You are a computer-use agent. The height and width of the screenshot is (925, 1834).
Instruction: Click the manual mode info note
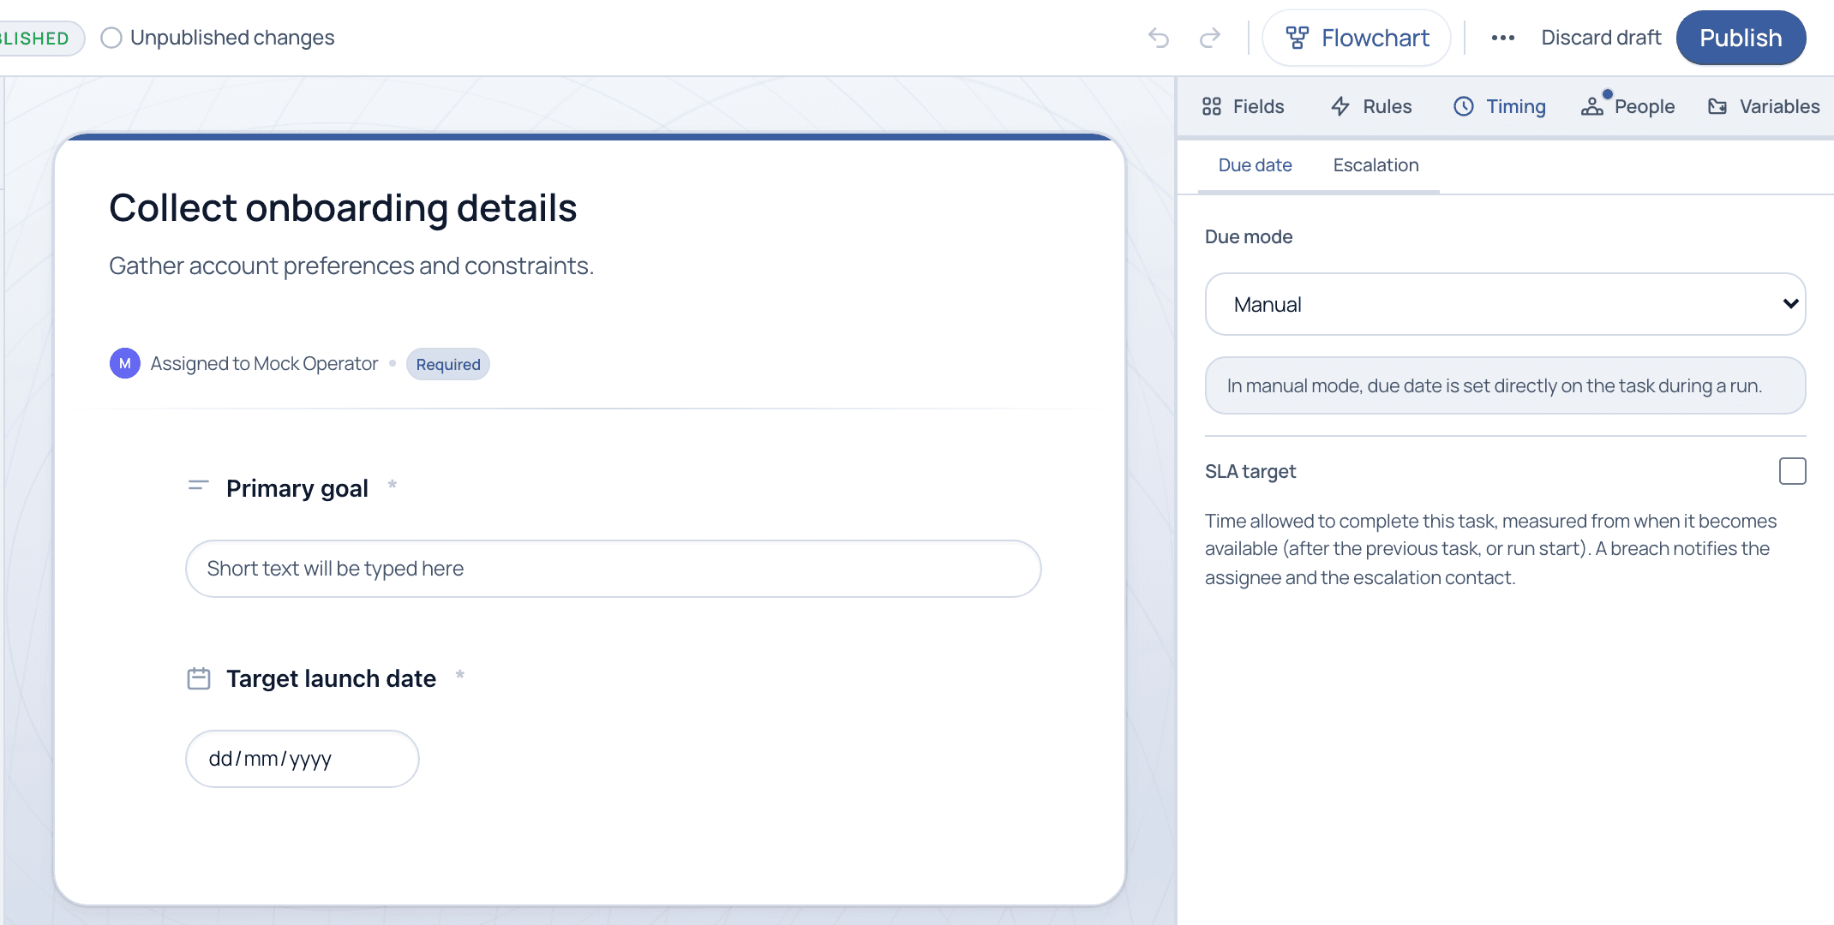tap(1505, 385)
